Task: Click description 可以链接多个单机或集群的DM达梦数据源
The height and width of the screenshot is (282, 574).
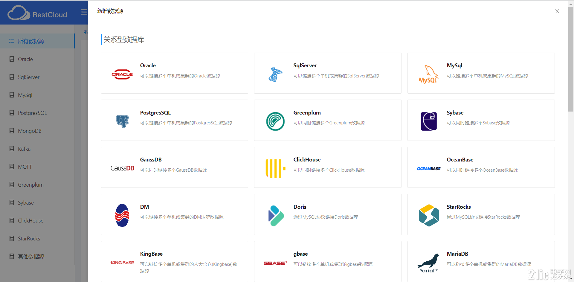Action: (x=182, y=217)
